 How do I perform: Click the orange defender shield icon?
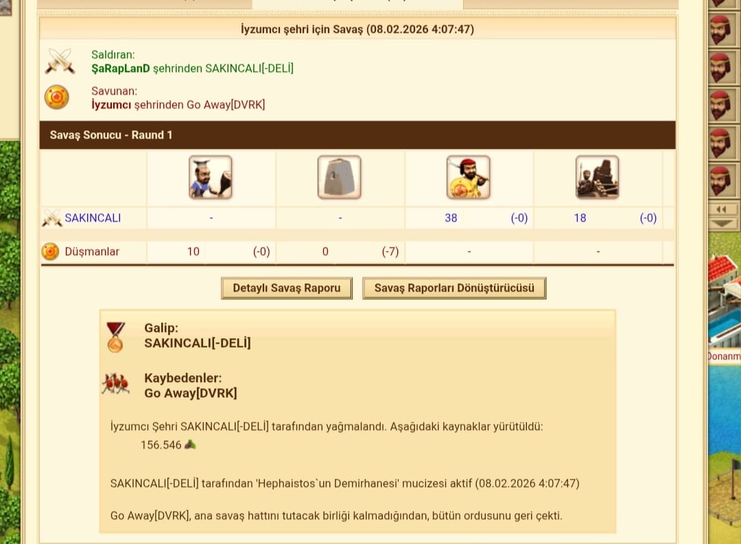(57, 97)
